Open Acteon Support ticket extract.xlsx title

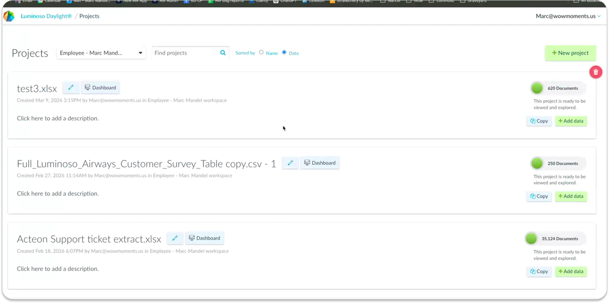tap(89, 239)
